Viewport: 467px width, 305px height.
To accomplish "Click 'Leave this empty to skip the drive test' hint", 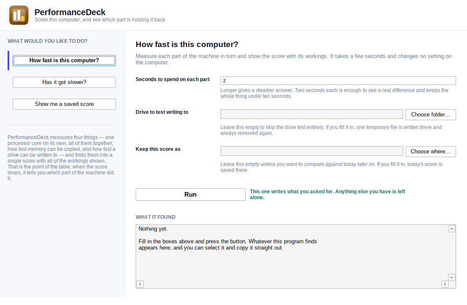I will point(331,130).
